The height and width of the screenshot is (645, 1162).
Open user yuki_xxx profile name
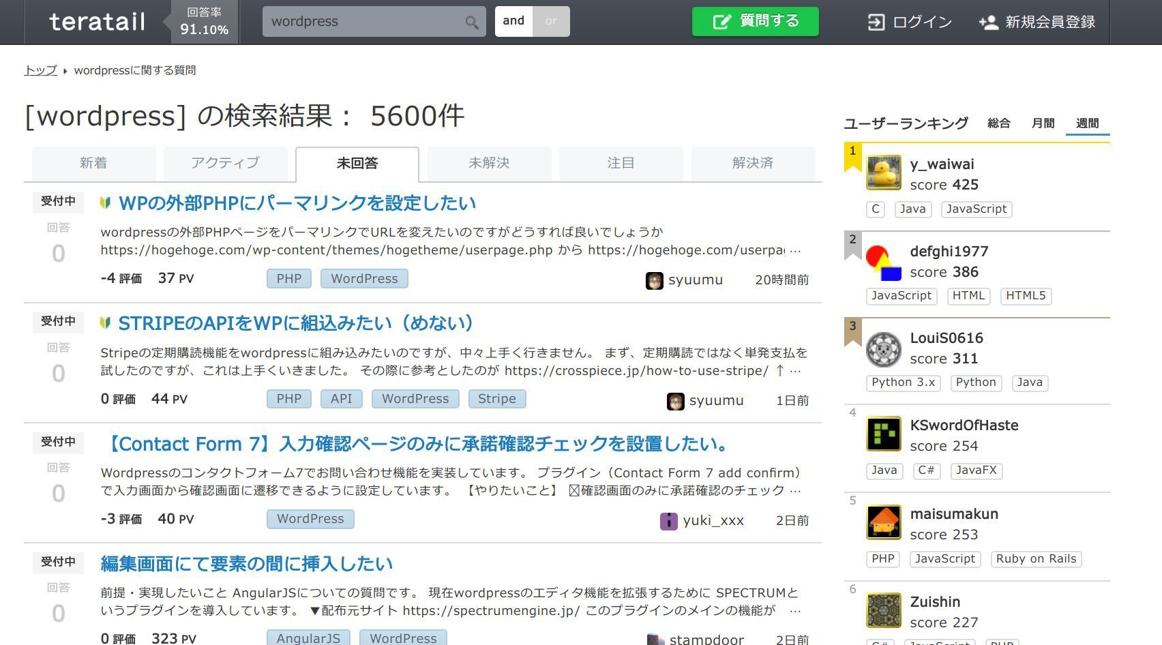(x=713, y=521)
